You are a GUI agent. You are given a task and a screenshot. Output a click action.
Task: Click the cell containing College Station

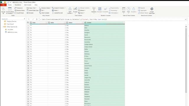click(x=104, y=44)
